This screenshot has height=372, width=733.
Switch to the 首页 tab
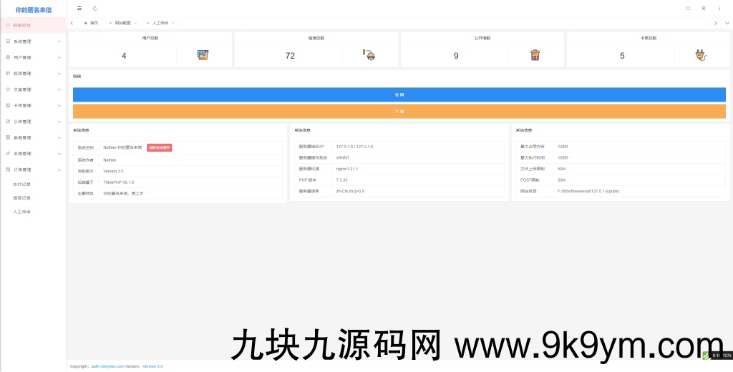[x=92, y=23]
